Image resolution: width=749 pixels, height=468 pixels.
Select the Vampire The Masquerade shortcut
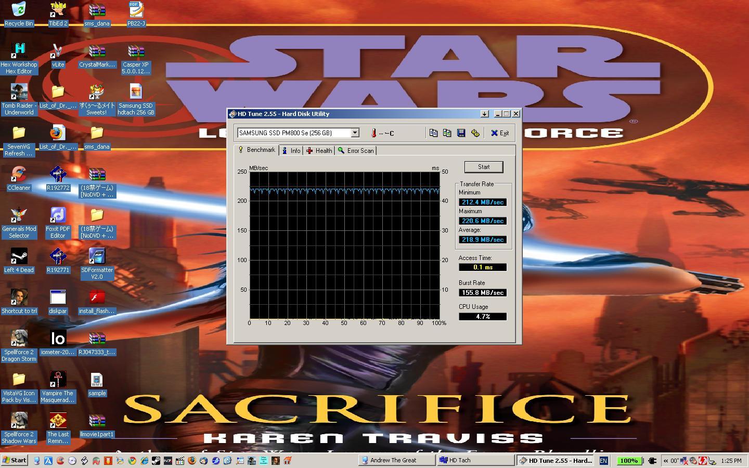tap(58, 387)
